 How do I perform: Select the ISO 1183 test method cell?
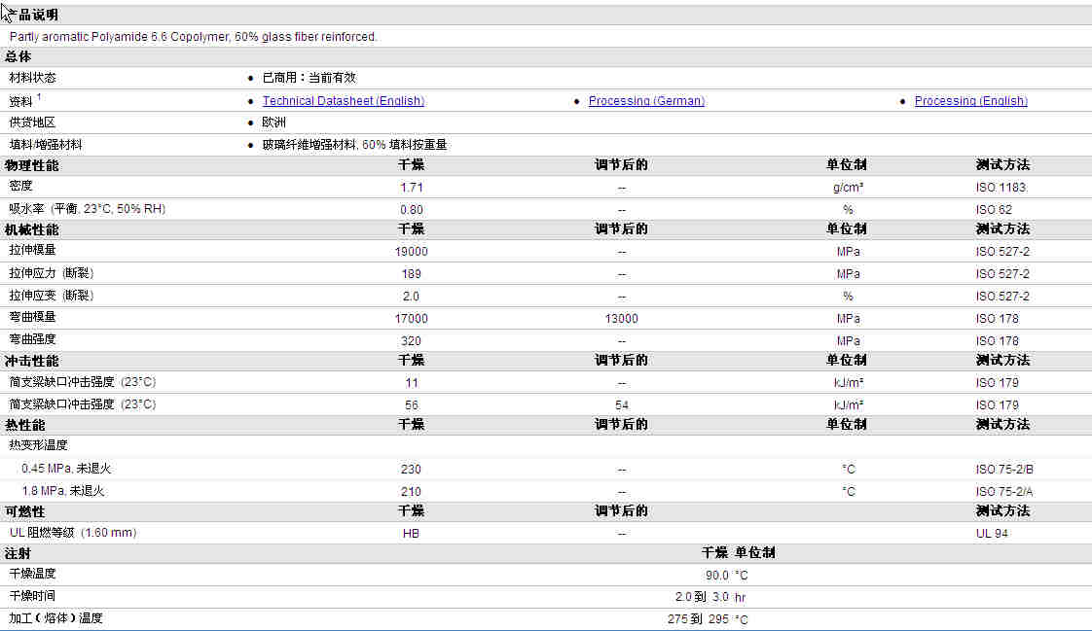(x=1001, y=188)
